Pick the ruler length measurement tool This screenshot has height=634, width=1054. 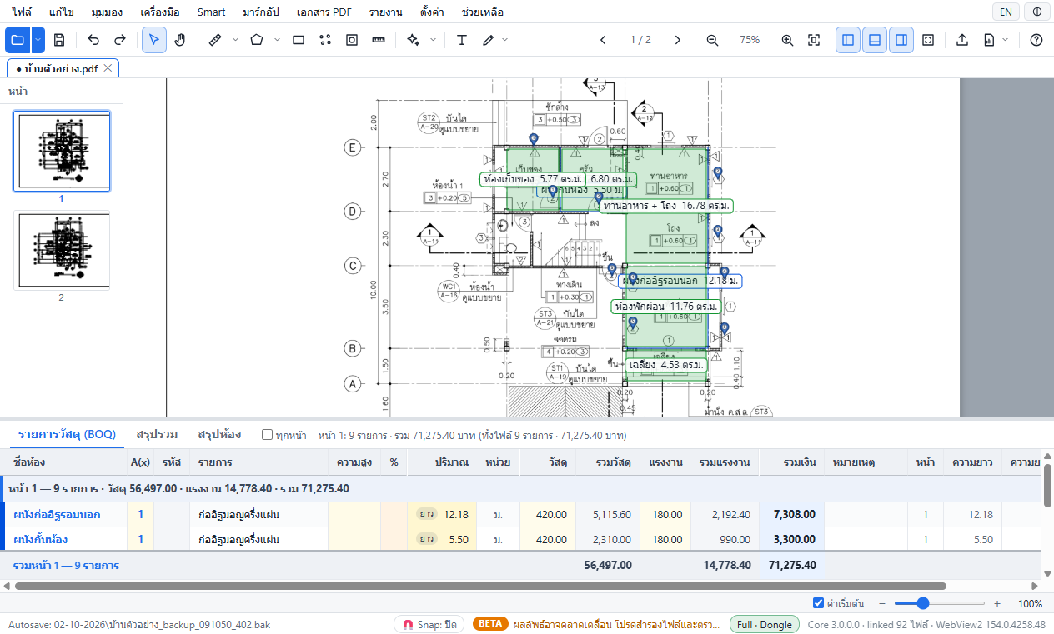pos(215,40)
